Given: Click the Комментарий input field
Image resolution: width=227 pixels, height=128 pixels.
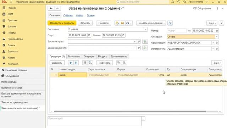Looking at the screenshot, I should 95,121.
